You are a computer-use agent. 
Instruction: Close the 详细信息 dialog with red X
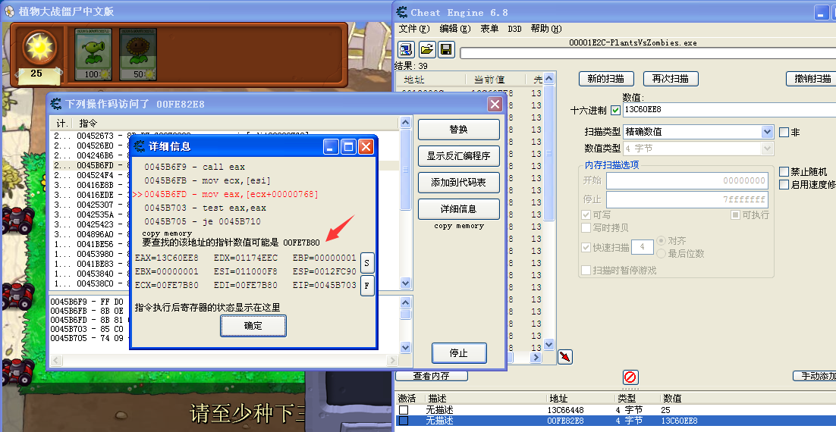pyautogui.click(x=366, y=146)
